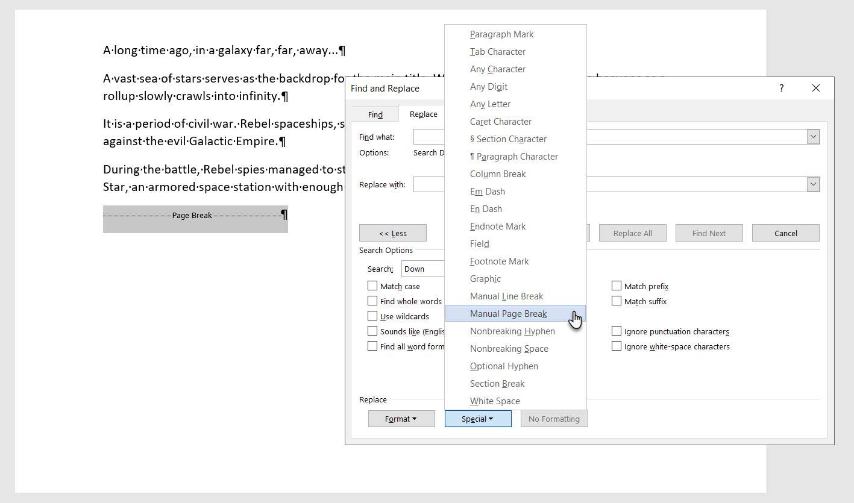The image size is (854, 503).
Task: Tick the Find whole words checkbox
Action: click(372, 301)
